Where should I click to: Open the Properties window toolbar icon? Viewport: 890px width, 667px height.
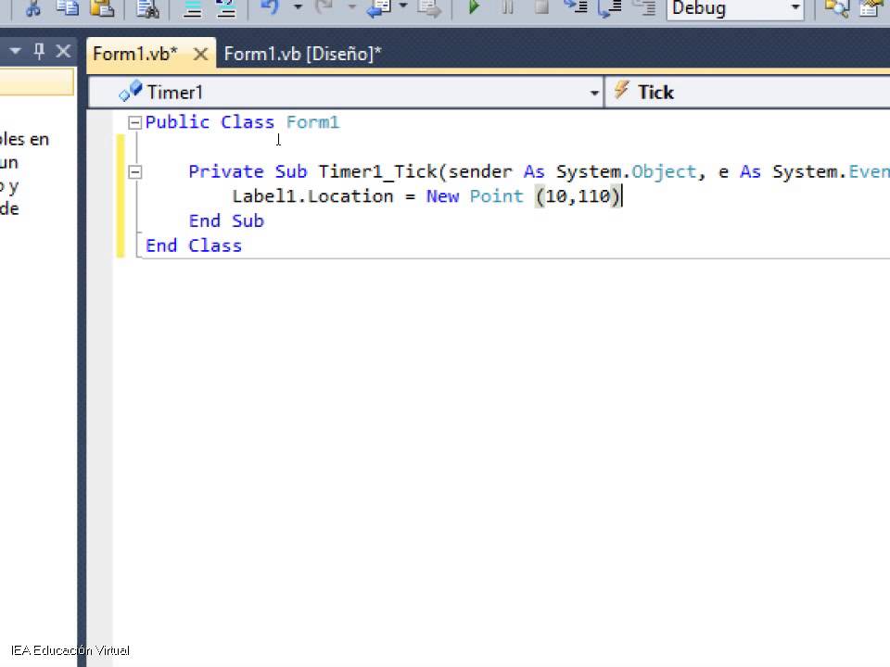pos(871,8)
